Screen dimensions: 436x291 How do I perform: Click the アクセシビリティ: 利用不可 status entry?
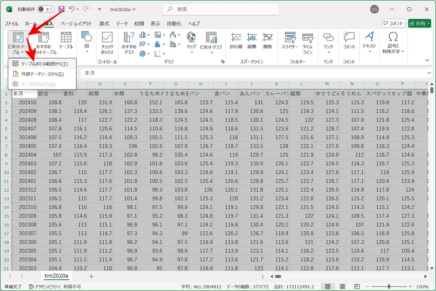point(54,287)
